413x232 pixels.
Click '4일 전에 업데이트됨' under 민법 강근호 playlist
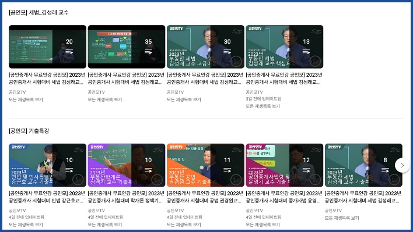coord(26,217)
